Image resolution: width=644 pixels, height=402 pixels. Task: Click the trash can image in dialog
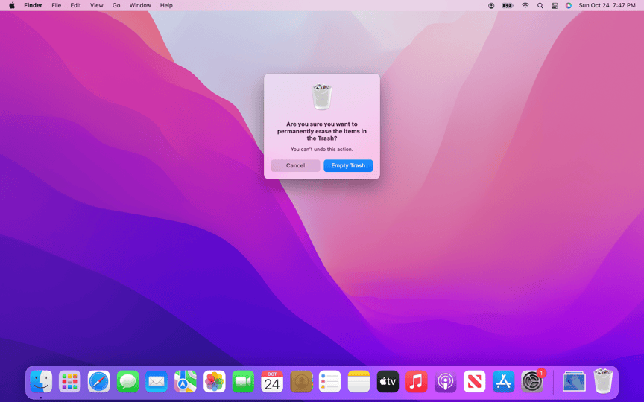click(321, 97)
